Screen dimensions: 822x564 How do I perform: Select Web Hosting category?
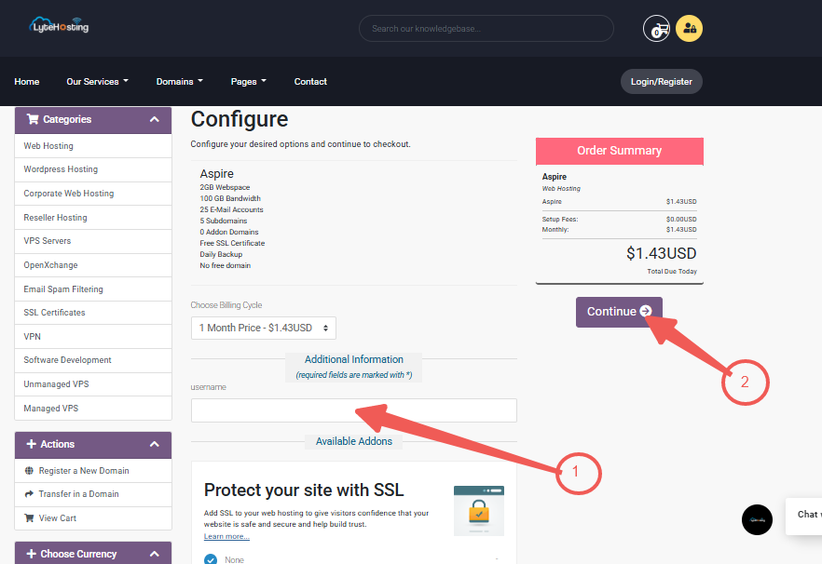click(x=93, y=145)
